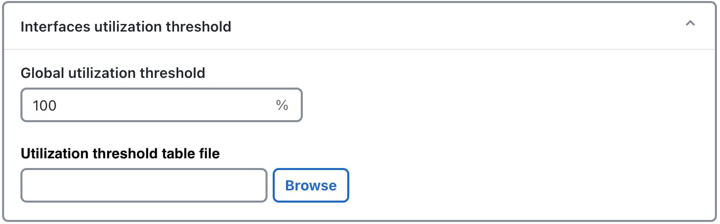Click the Global utilization threshold label
720x224 pixels.
pos(113,73)
